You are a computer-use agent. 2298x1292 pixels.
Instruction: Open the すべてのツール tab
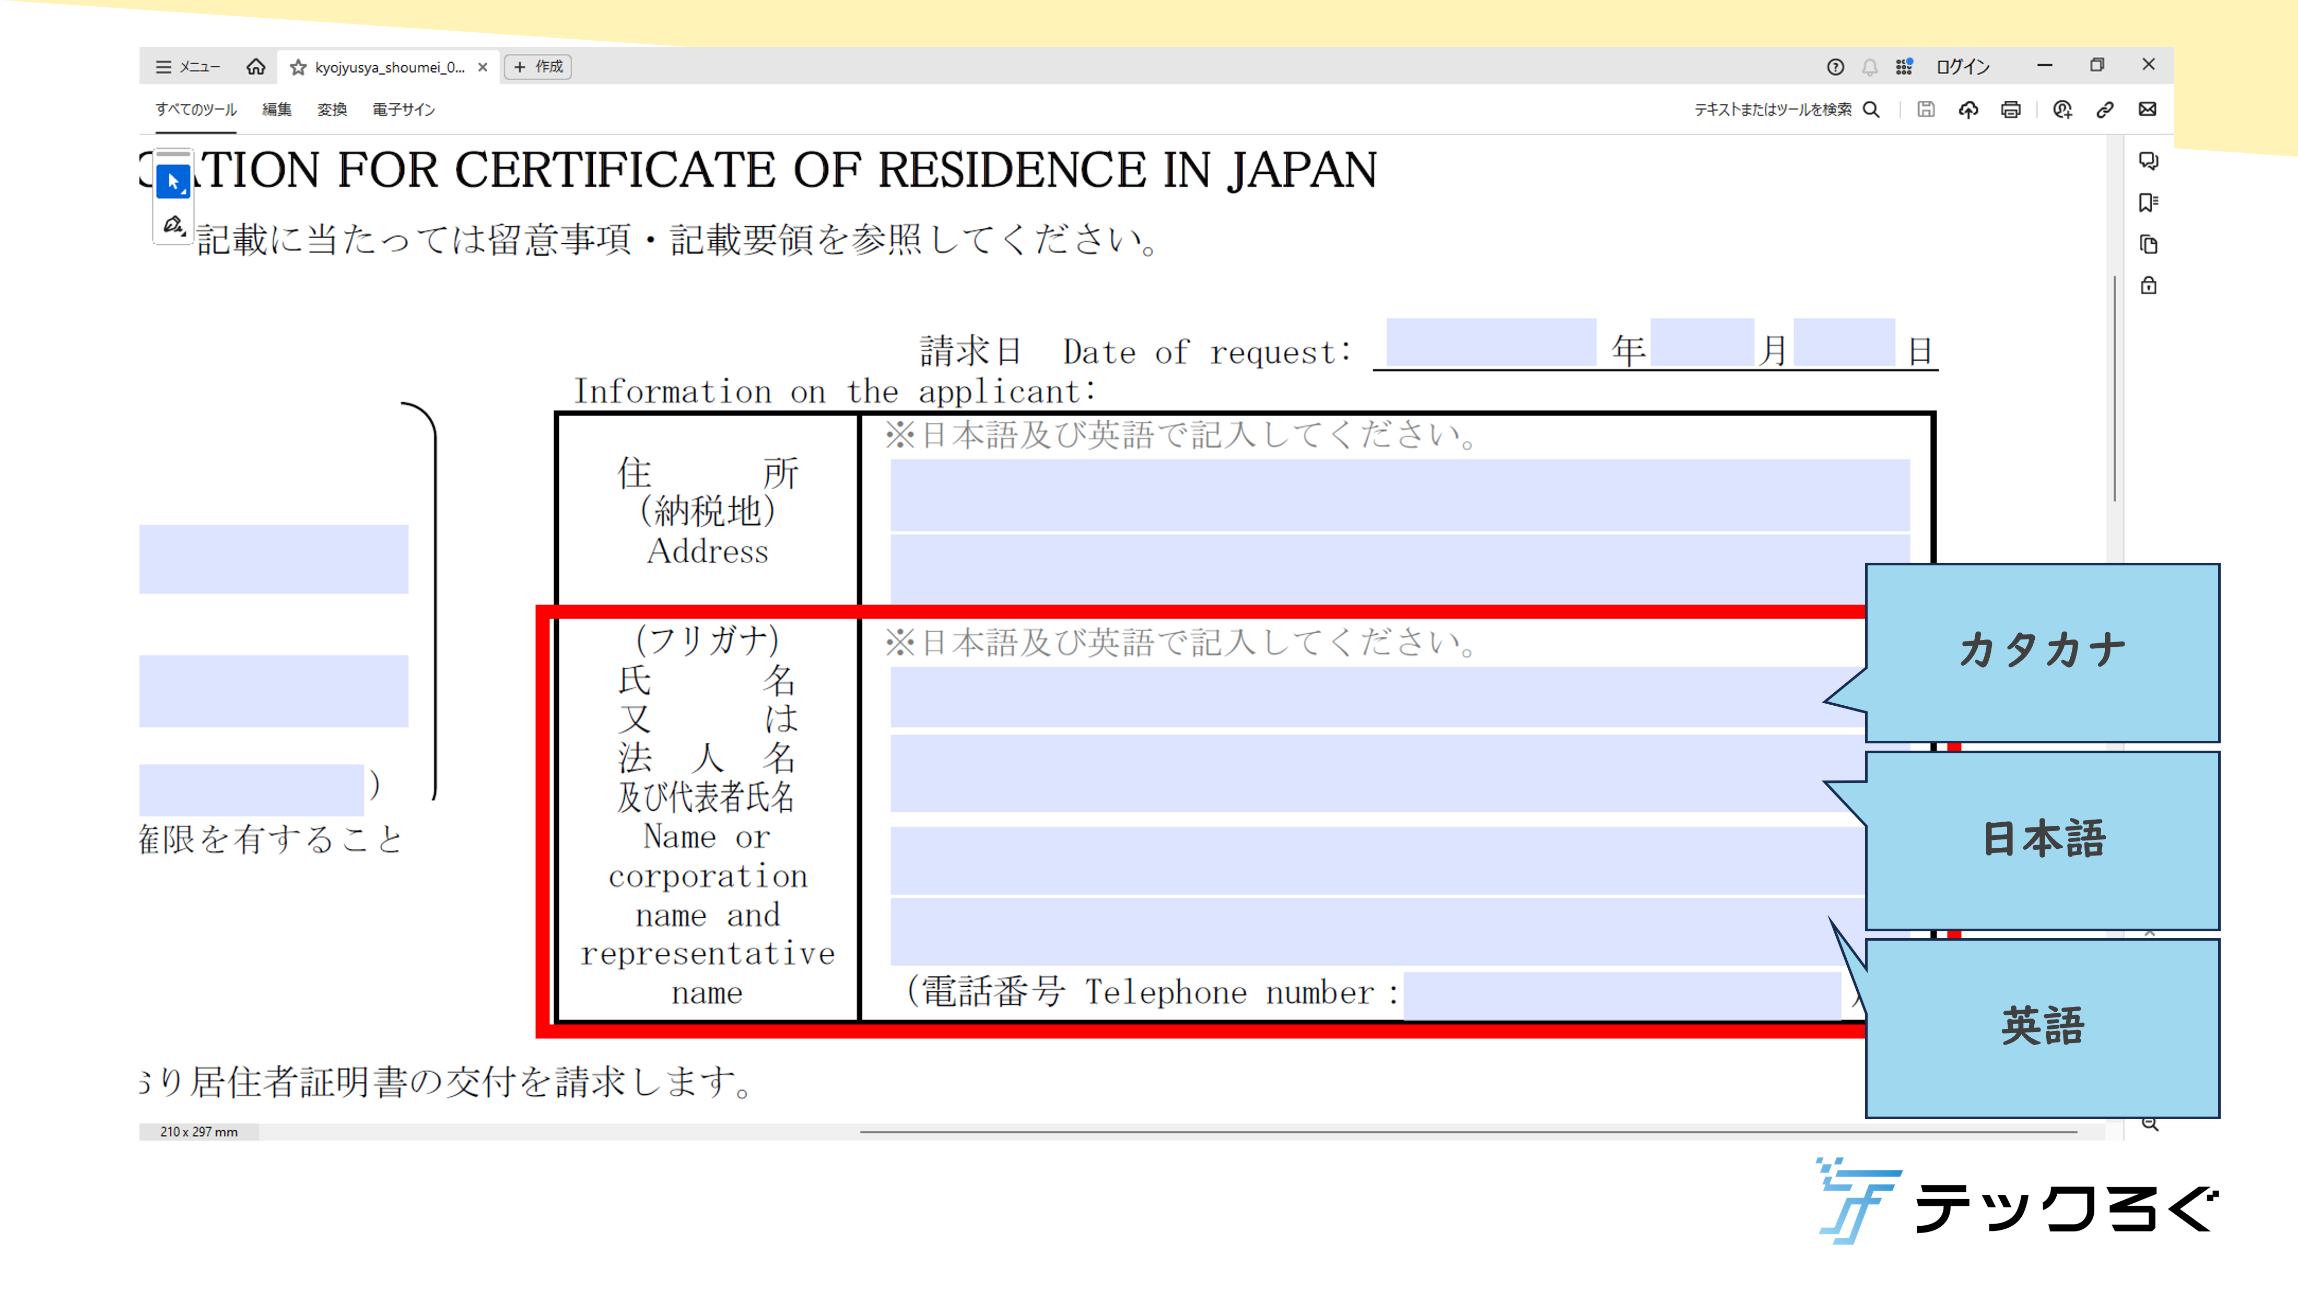tap(196, 110)
